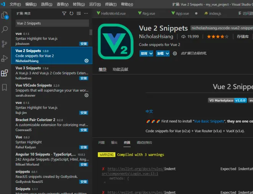
Task: Install the vue extension by jcbuisson
Action: pyautogui.click(x=84, y=44)
